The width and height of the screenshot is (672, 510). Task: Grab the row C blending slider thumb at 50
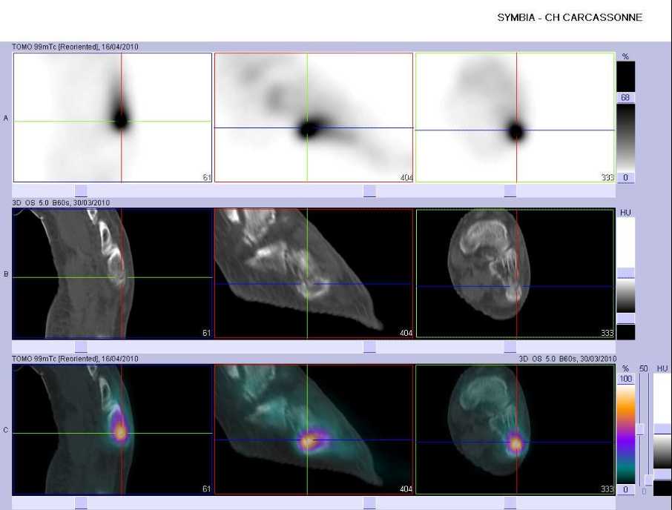point(640,429)
